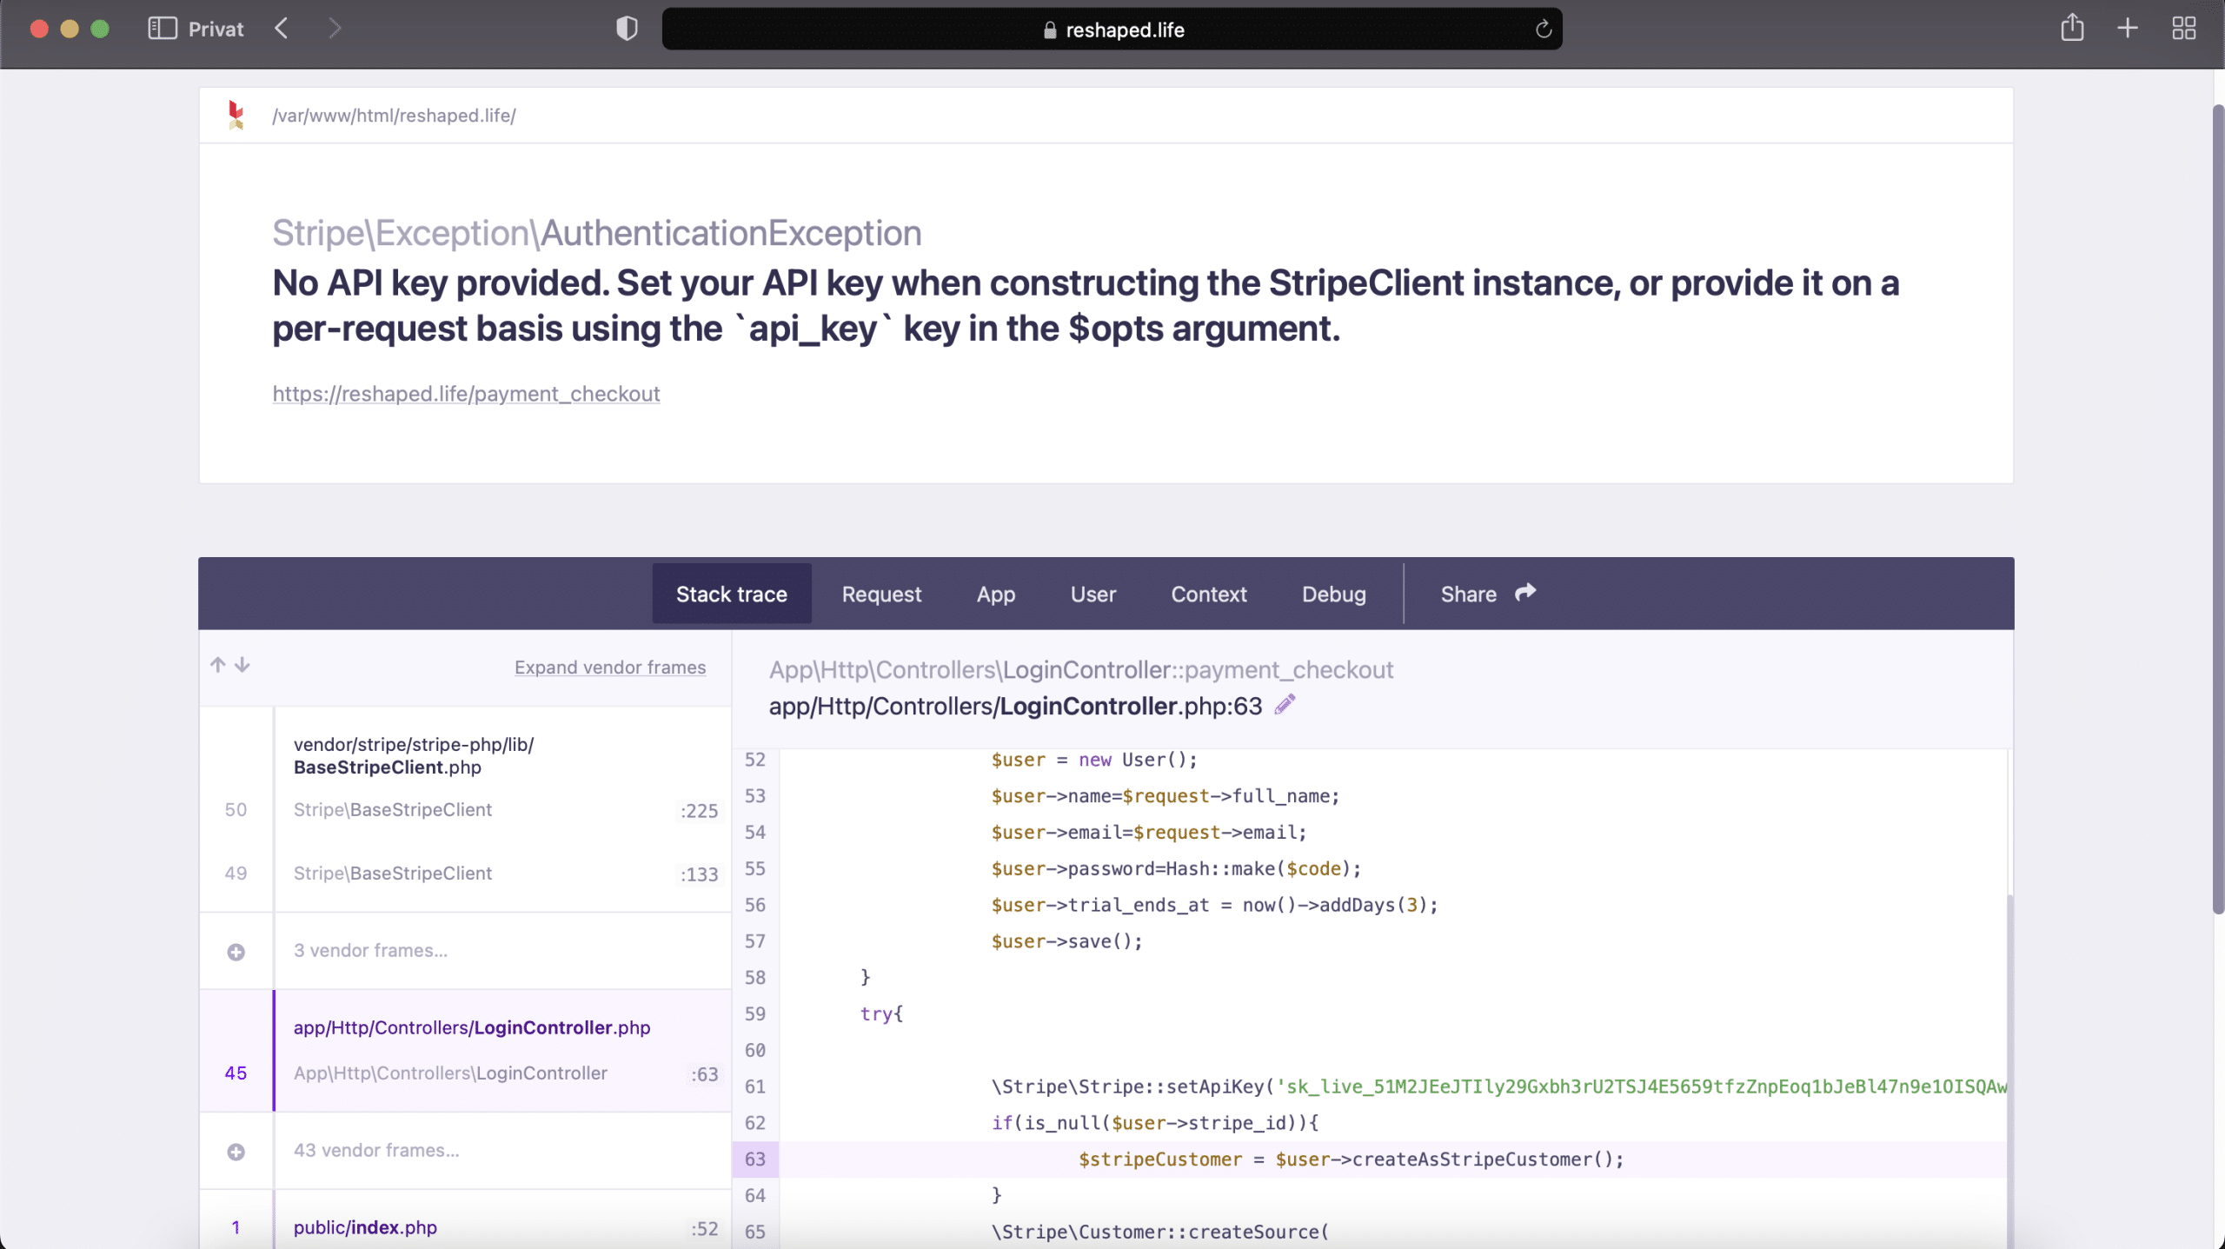Click the app/Http/Controllers/LoginController.php:63 path

[x=1015, y=706]
